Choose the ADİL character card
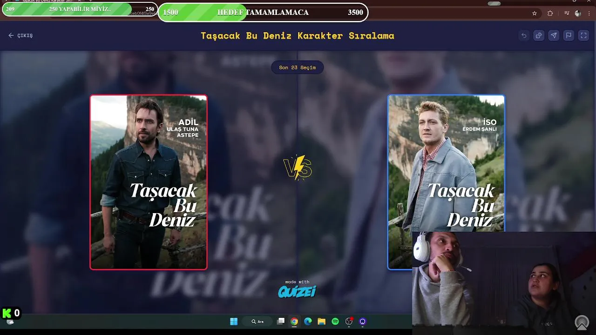Viewport: 596px width, 335px height. click(149, 182)
